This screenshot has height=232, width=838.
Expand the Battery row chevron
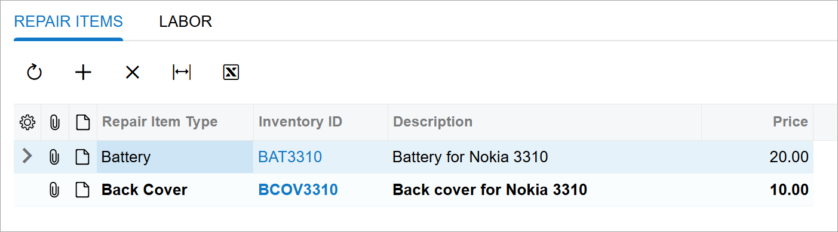[27, 157]
